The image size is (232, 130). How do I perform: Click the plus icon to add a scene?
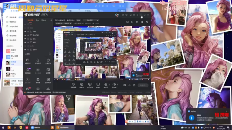[51, 20]
